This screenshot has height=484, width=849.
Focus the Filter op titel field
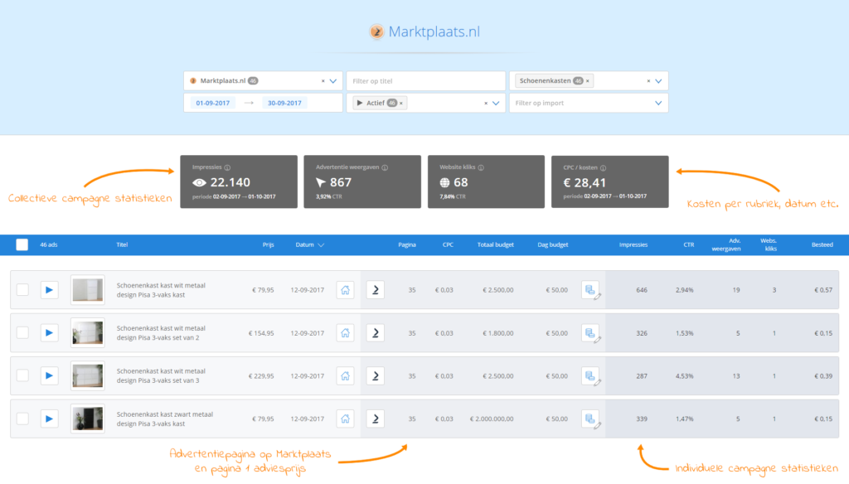pos(425,81)
